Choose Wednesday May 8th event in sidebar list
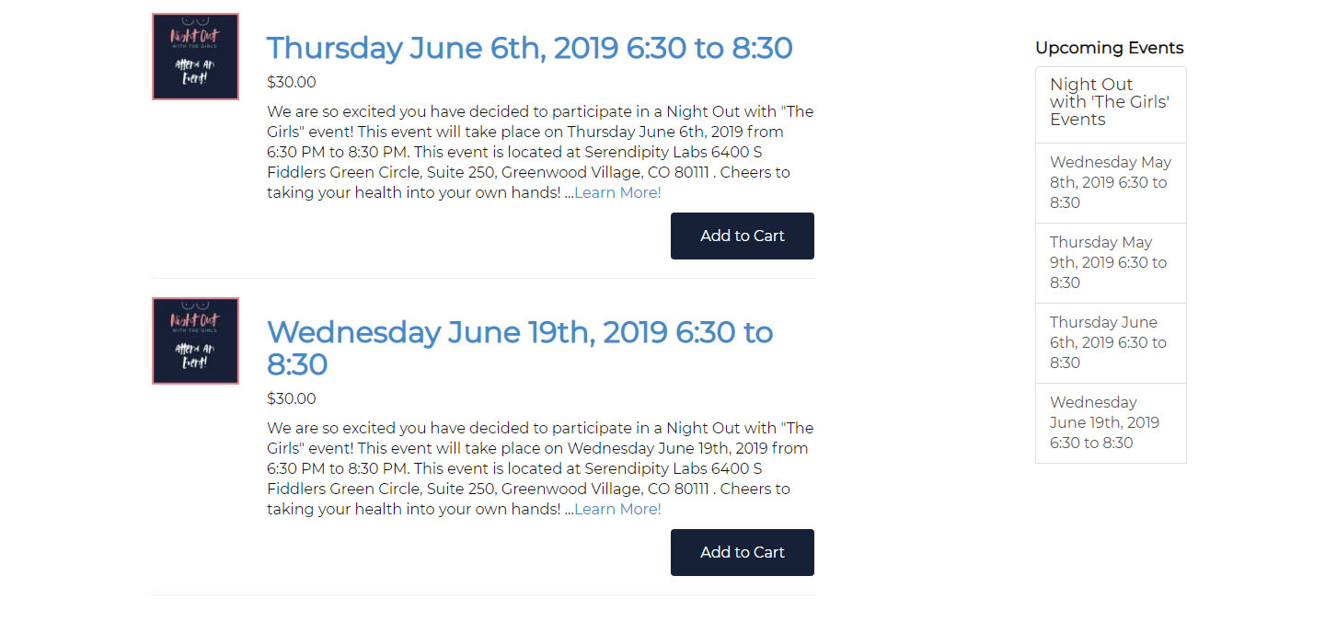This screenshot has width=1325, height=622. (1111, 183)
